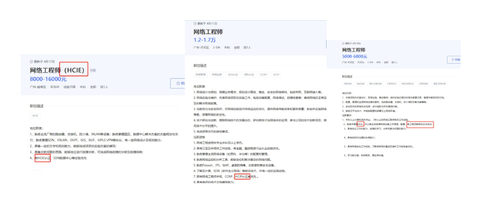The image size is (481, 204).
Task: Click 更新于 4月11日 date text
Action: tap(207, 23)
